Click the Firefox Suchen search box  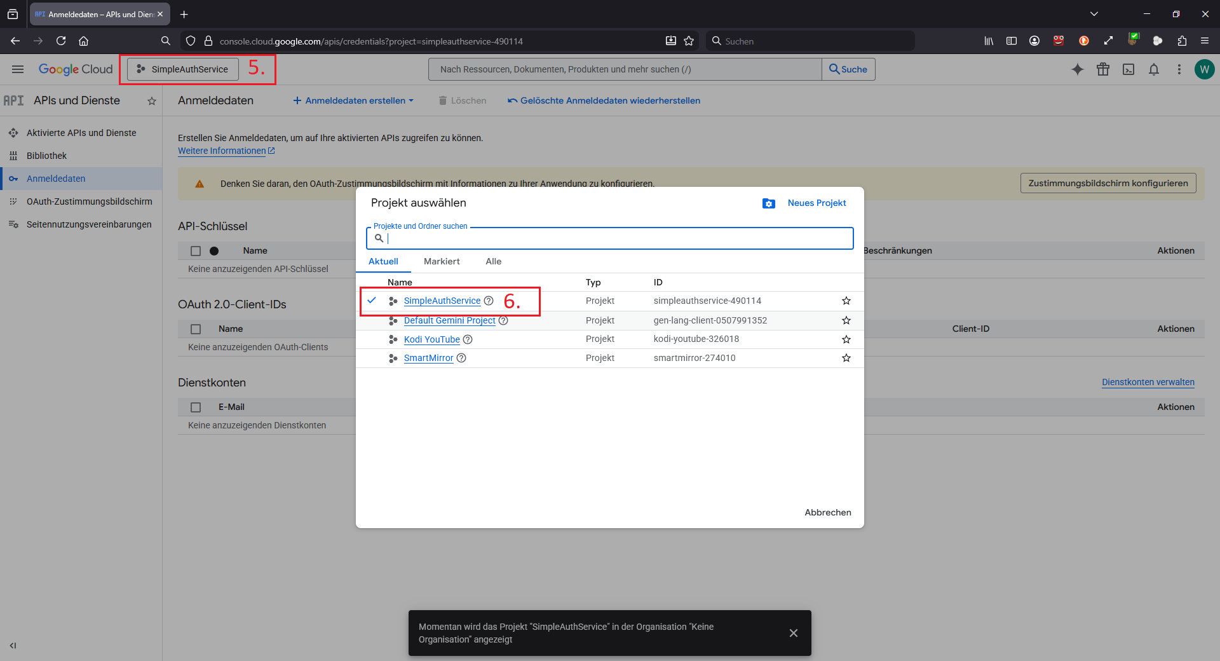pyautogui.click(x=810, y=41)
